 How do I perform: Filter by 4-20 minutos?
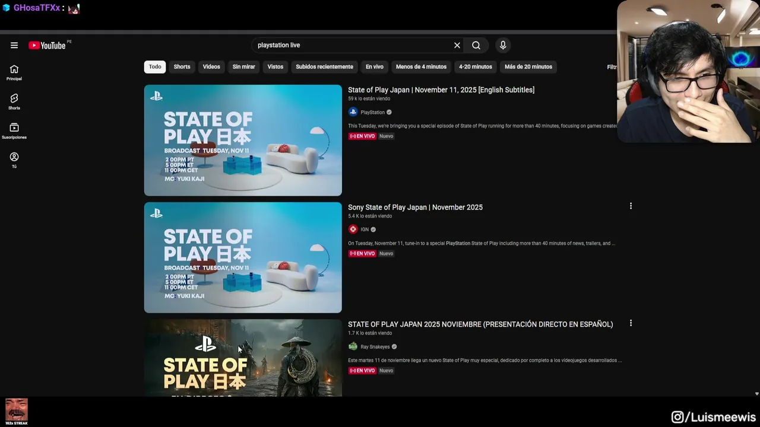click(x=476, y=66)
